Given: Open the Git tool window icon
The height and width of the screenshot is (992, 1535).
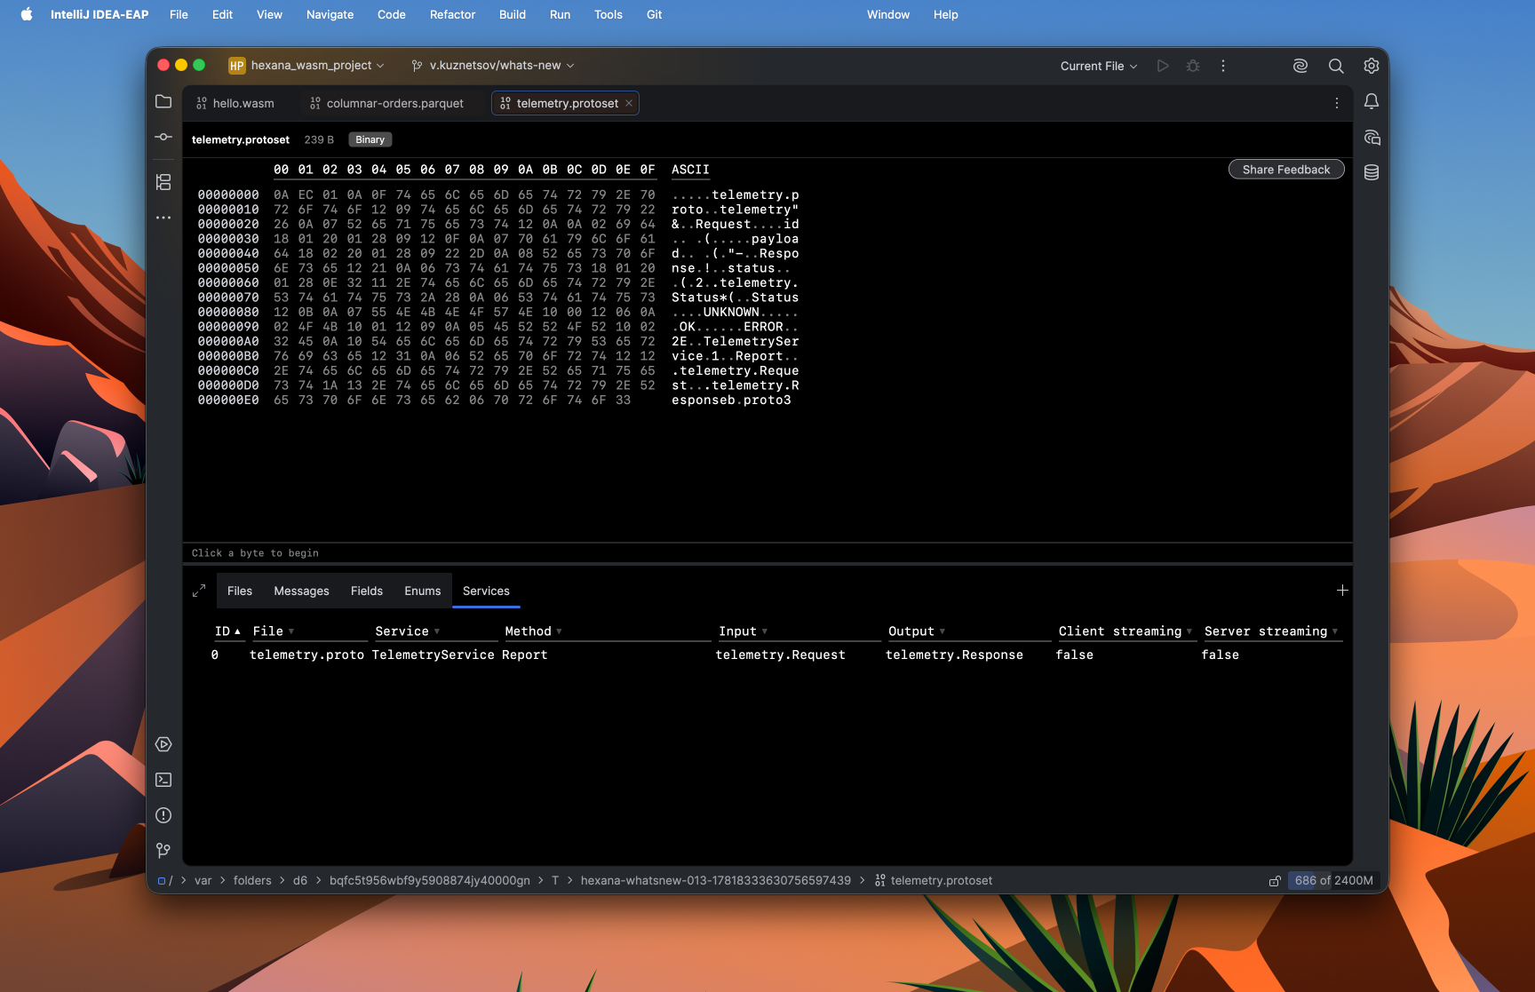Looking at the screenshot, I should (x=163, y=851).
